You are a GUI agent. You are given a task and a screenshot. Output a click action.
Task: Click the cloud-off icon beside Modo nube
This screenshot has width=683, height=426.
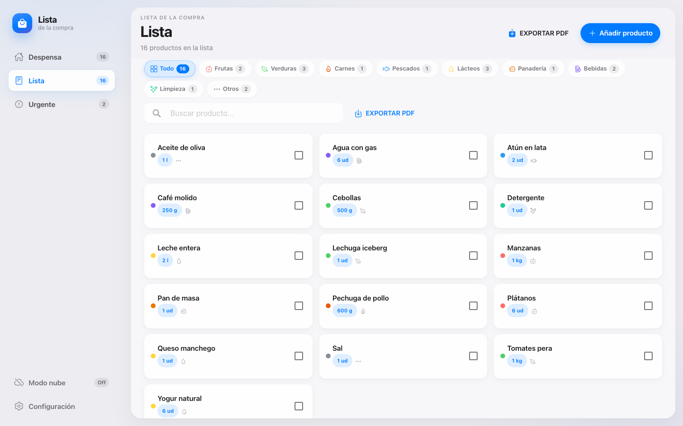(19, 382)
